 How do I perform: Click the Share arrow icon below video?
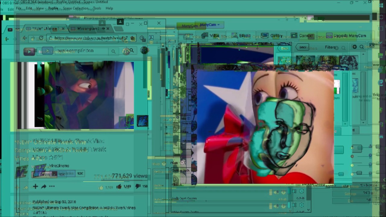(44, 187)
